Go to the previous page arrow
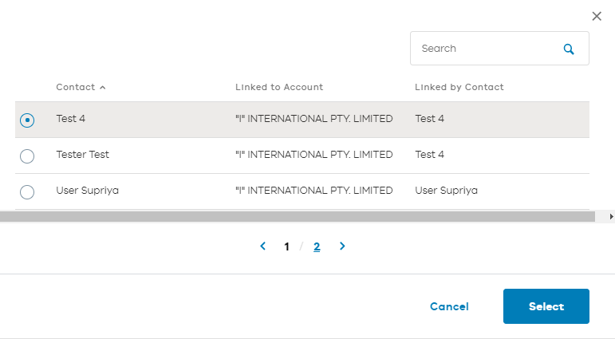615x339 pixels. pyautogui.click(x=262, y=246)
